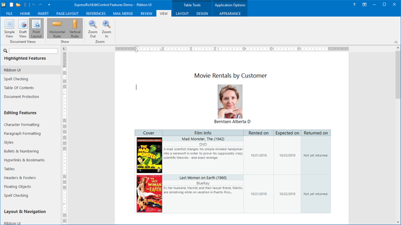Viewport: 401px width, 225px height.
Task: Select Ribbon UI under Highlighted Features
Action: pos(31,70)
